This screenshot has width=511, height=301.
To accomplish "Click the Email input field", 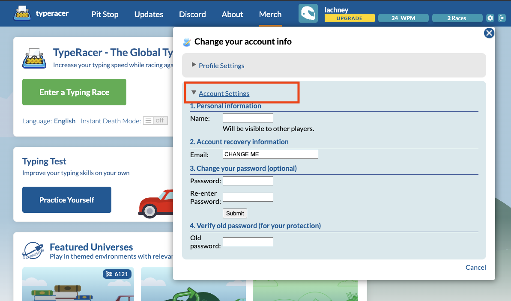I will [270, 155].
